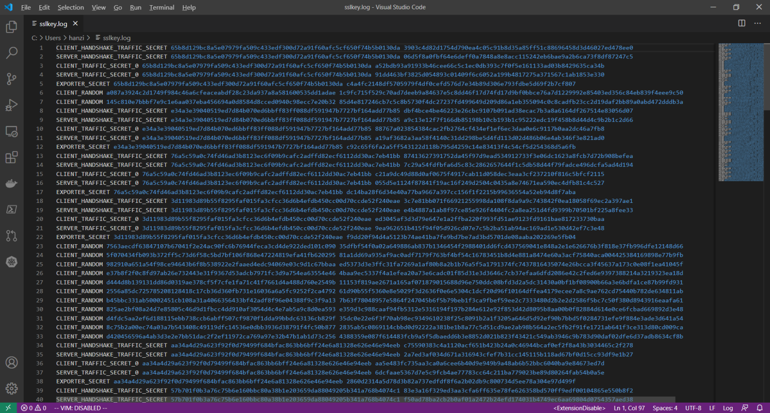Click Ln 1, Col 97 to go to line
The width and height of the screenshot is (770, 413).
(629, 408)
